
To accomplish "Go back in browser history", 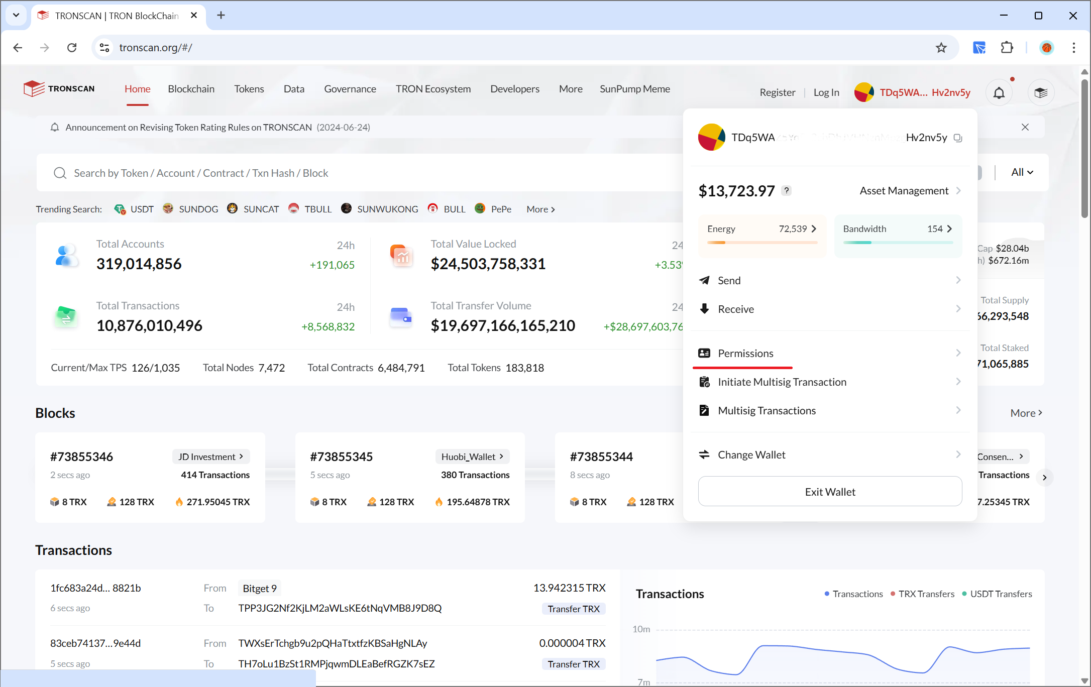I will [18, 48].
